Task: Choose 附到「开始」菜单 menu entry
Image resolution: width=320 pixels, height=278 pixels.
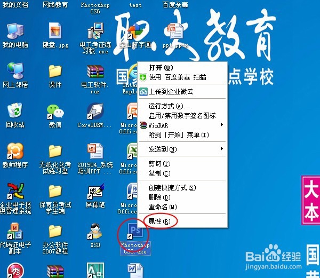Action: [182, 135]
